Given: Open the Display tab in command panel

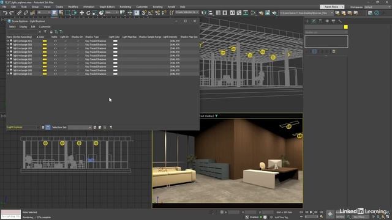Looking at the screenshot, I should (x=333, y=21).
